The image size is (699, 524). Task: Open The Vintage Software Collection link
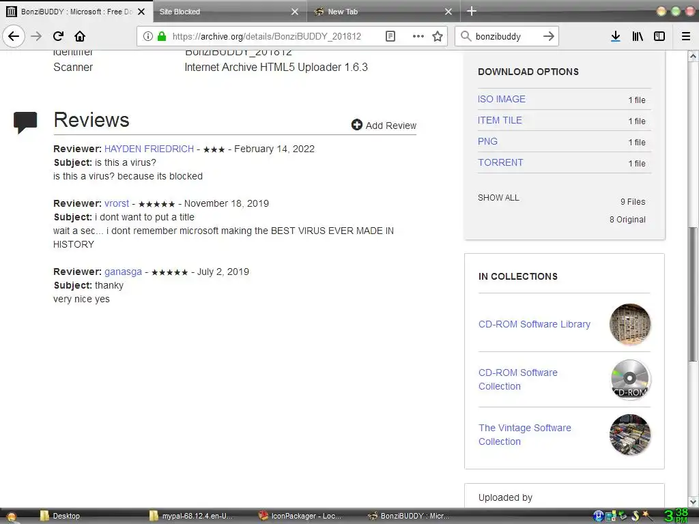525,435
